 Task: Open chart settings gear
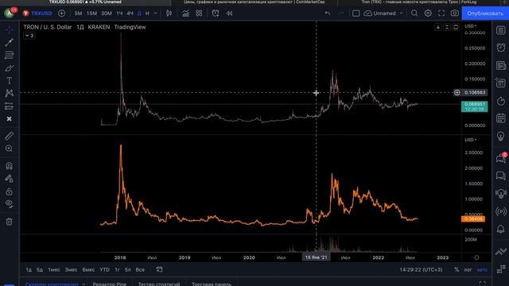point(428,14)
